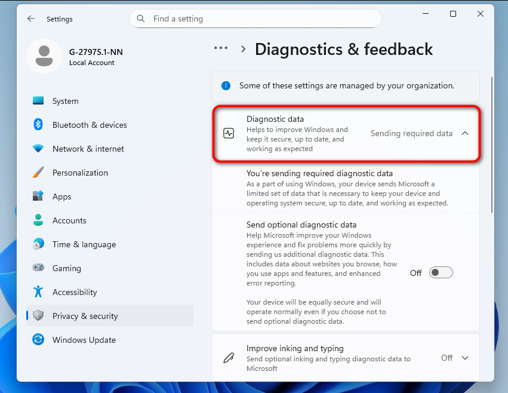The height and width of the screenshot is (393, 508).
Task: Click the Diagnostic data title text
Action: pos(275,119)
